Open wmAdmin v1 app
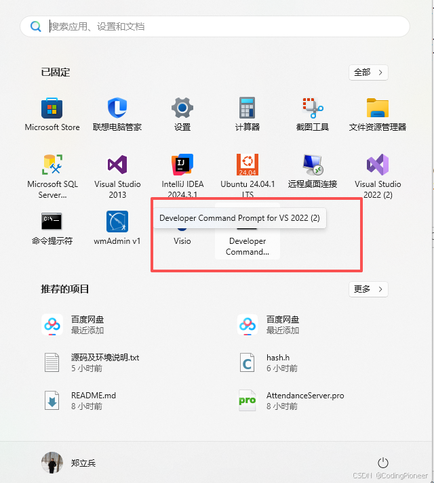434x483 pixels. pos(117,228)
